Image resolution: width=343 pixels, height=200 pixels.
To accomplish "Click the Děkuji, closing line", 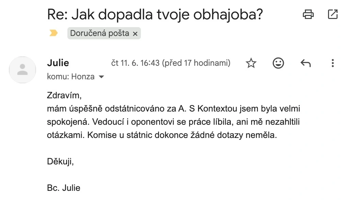I will (60, 162).
